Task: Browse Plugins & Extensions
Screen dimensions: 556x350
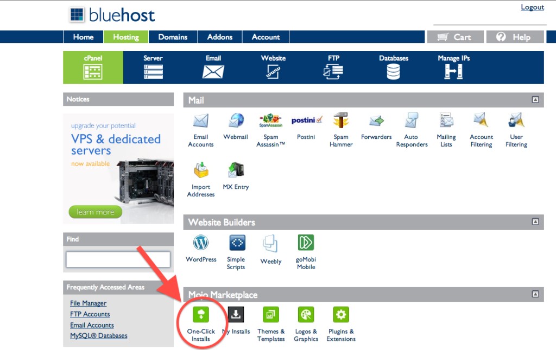Action: [341, 324]
